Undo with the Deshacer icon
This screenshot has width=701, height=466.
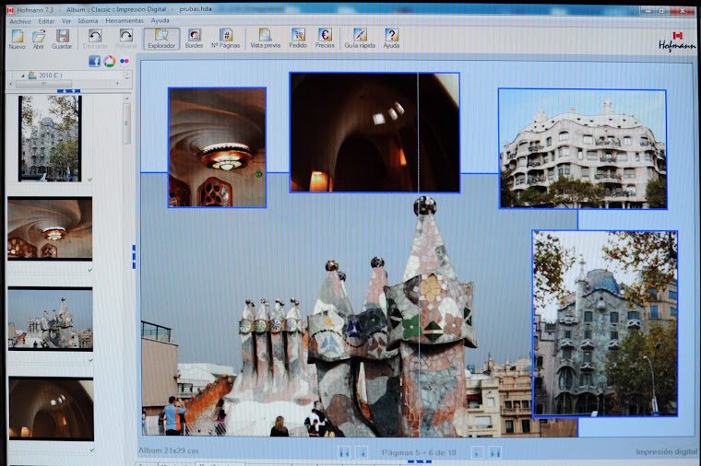point(95,39)
